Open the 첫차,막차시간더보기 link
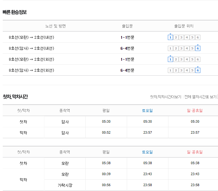The width and height of the screenshot is (218, 191). click(x=166, y=97)
